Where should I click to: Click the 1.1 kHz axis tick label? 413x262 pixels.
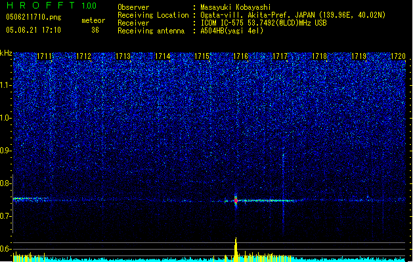[x=6, y=85]
